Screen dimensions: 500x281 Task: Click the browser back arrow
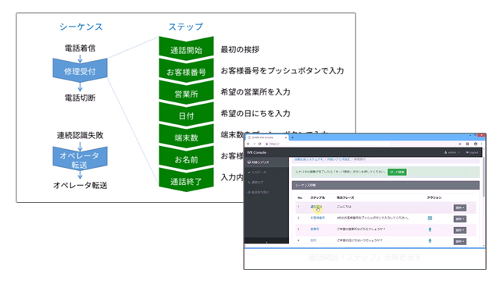[x=248, y=144]
